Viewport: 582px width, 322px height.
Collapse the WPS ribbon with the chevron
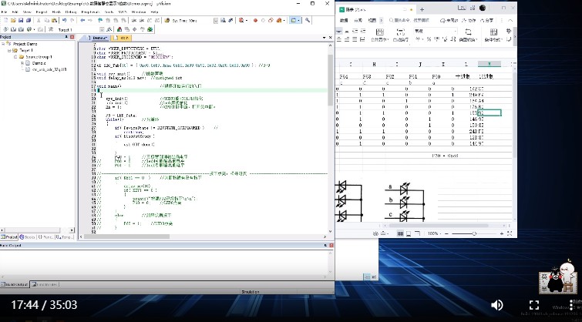(510, 20)
